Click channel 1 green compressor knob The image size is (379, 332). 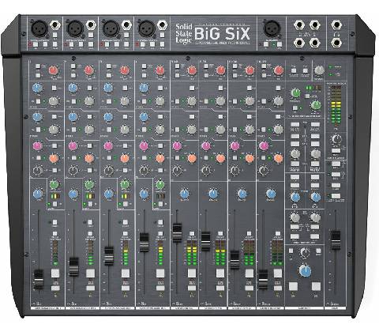click(x=54, y=184)
